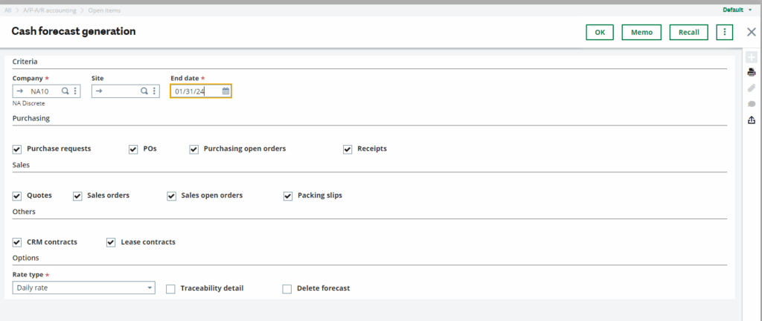Click the Site field jump arrow
The width and height of the screenshot is (762, 321).
point(99,91)
